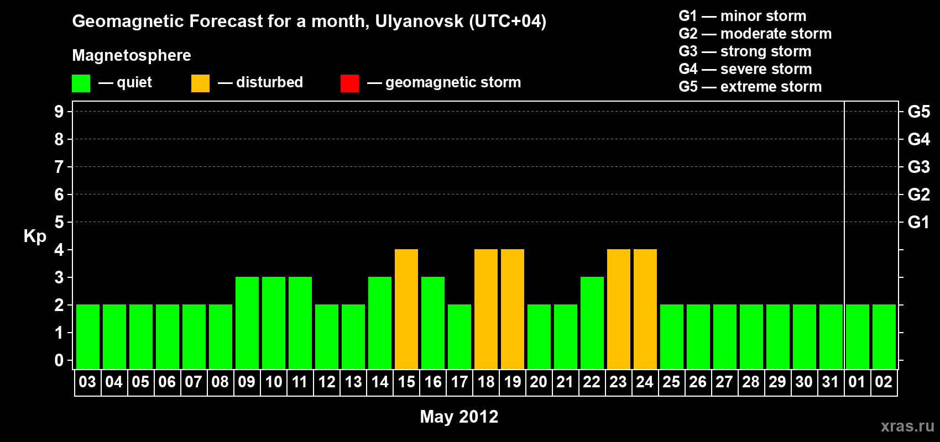Click the 'G3' right-axis label
This screenshot has height=442, width=940.
click(x=919, y=167)
